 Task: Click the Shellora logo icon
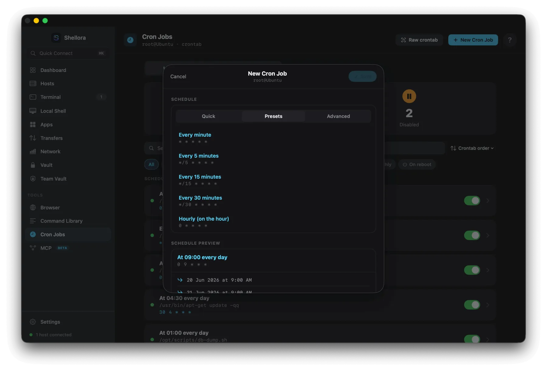(x=56, y=38)
